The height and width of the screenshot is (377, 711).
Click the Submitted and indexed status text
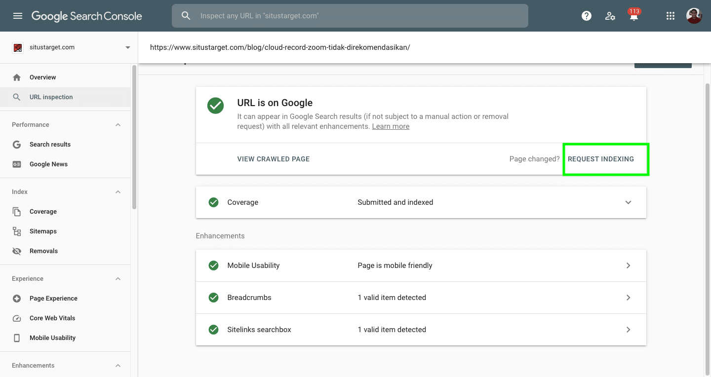click(x=395, y=202)
